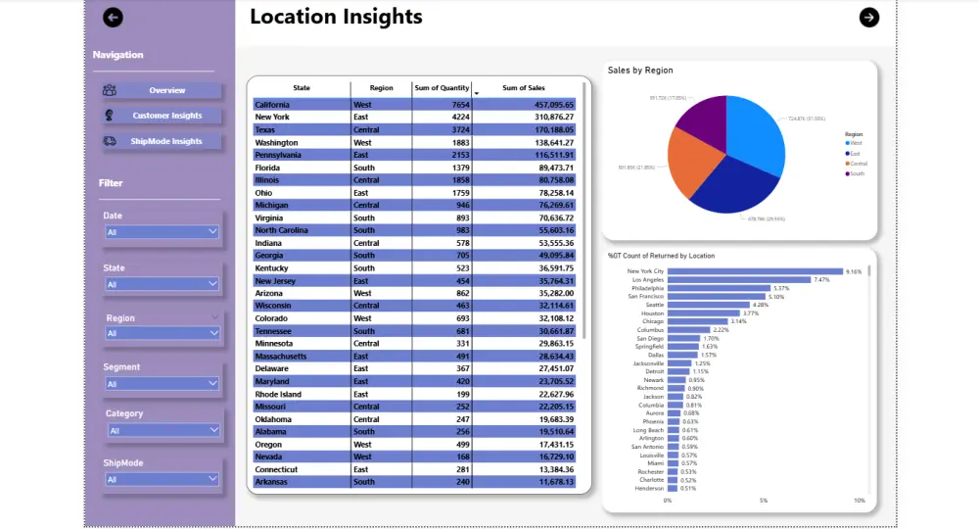
Task: Select the Chicago bar in the chart
Action: [697, 321]
